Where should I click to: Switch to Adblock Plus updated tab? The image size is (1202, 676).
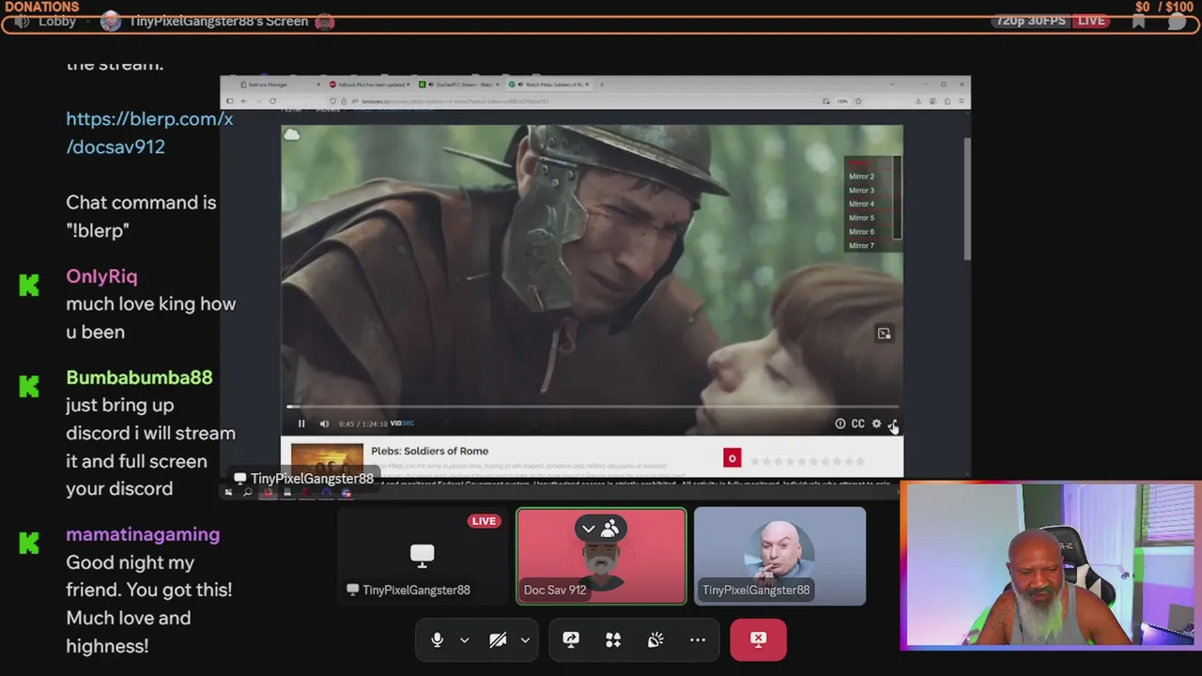[369, 84]
